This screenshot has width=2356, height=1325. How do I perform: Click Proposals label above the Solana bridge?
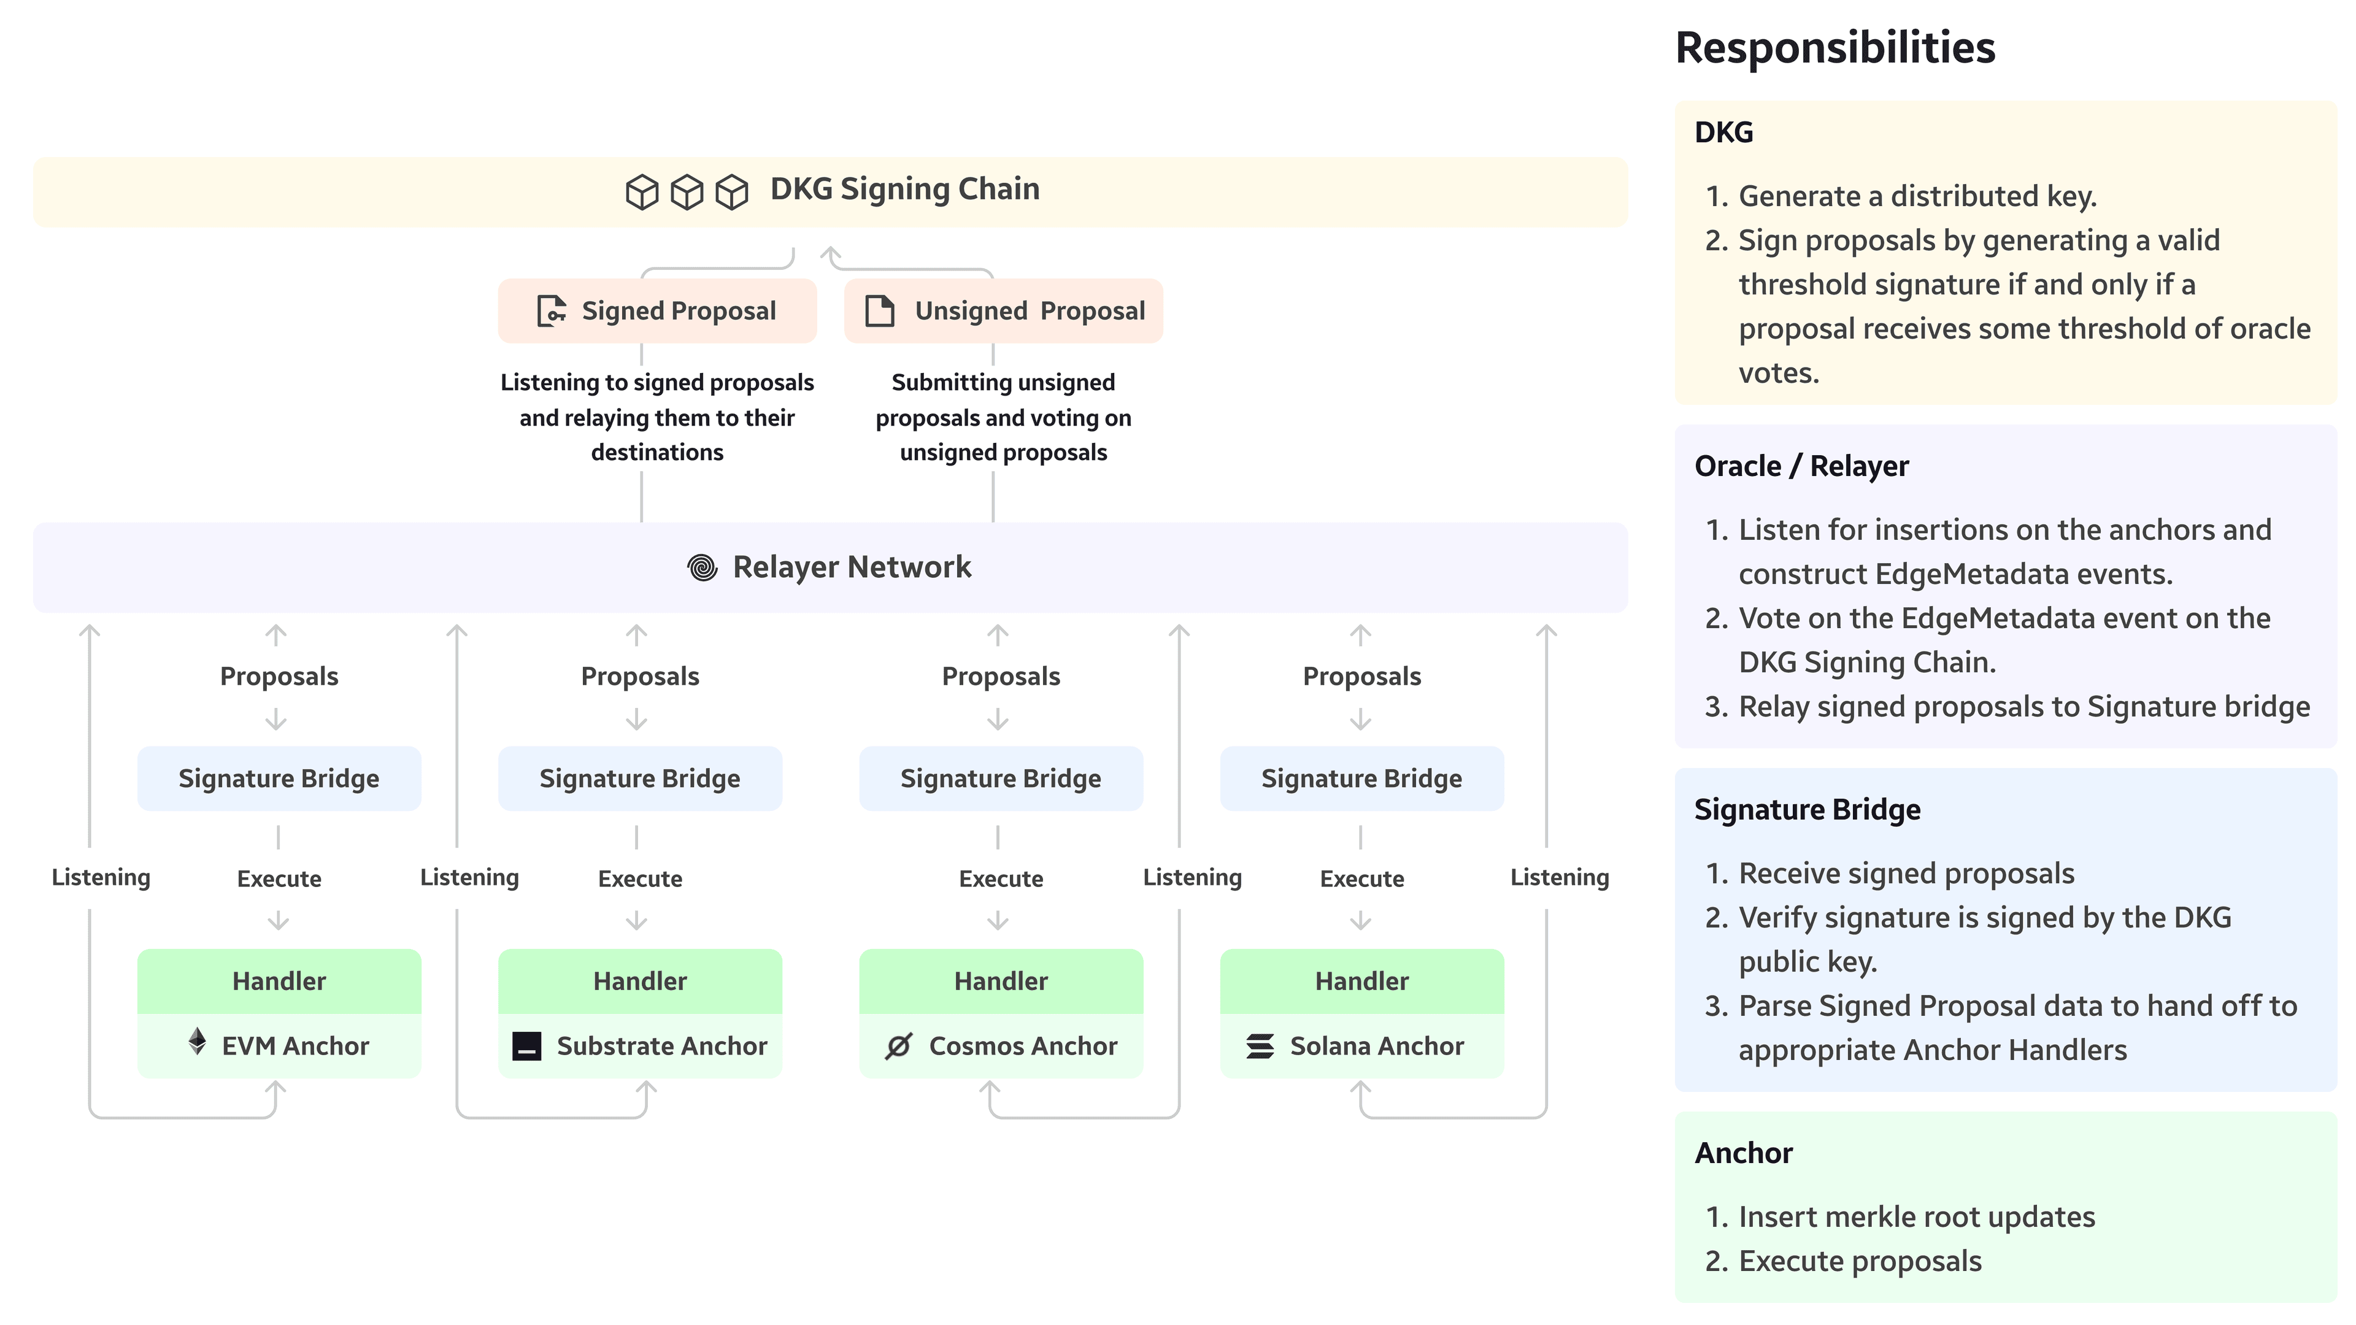tap(1362, 677)
